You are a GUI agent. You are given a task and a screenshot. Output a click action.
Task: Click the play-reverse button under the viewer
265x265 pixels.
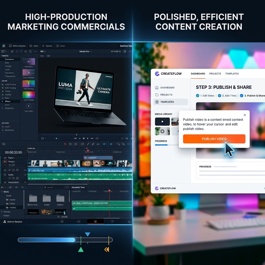pyautogui.click(x=80, y=138)
